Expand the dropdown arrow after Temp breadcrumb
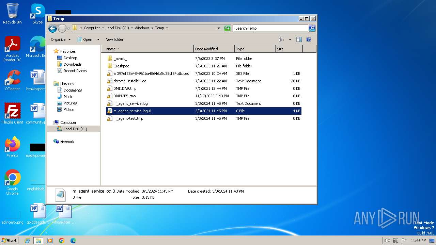Image resolution: width=436 pixels, height=245 pixels. (x=167, y=28)
